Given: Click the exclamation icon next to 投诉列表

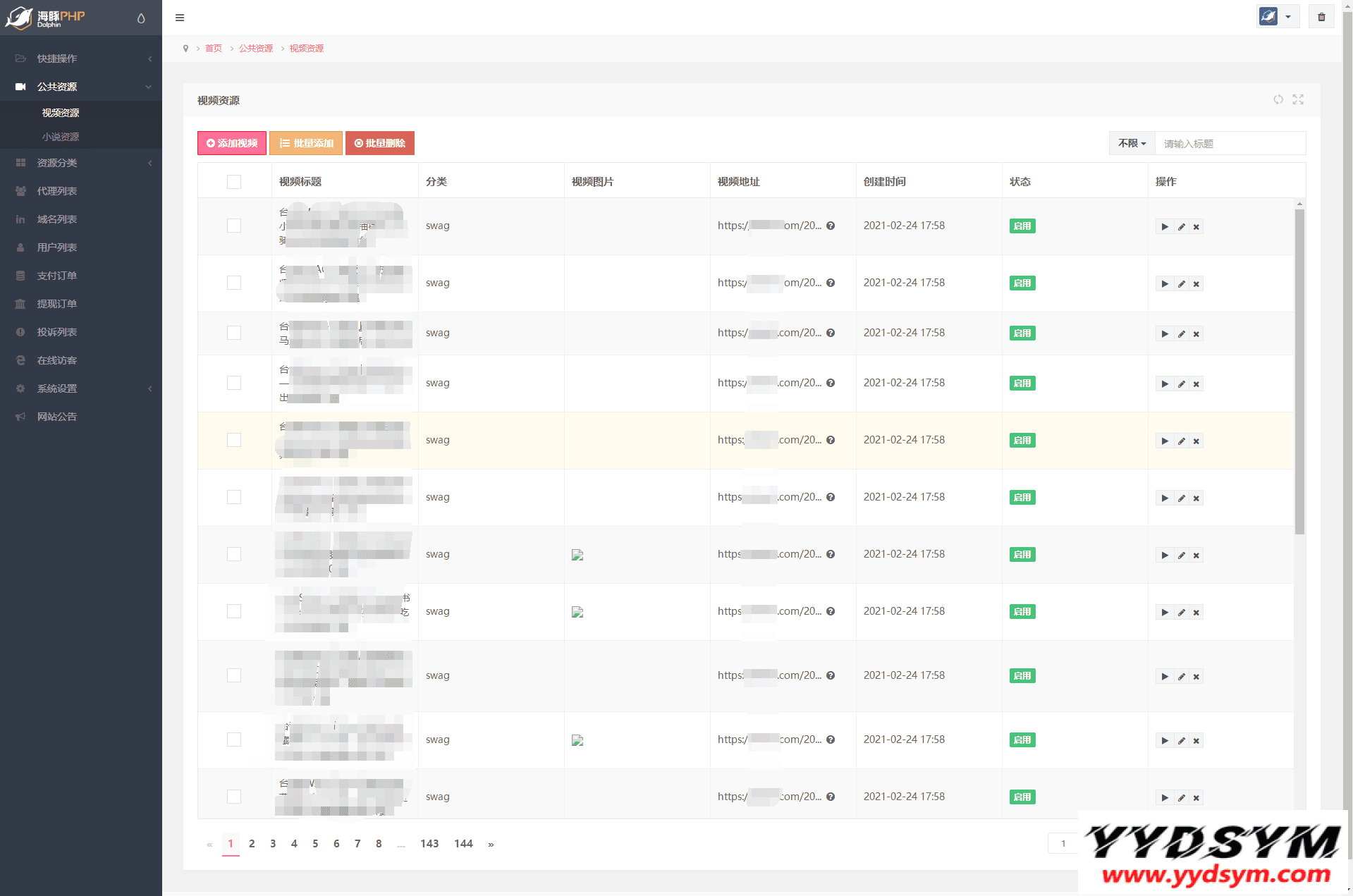Looking at the screenshot, I should coord(20,332).
